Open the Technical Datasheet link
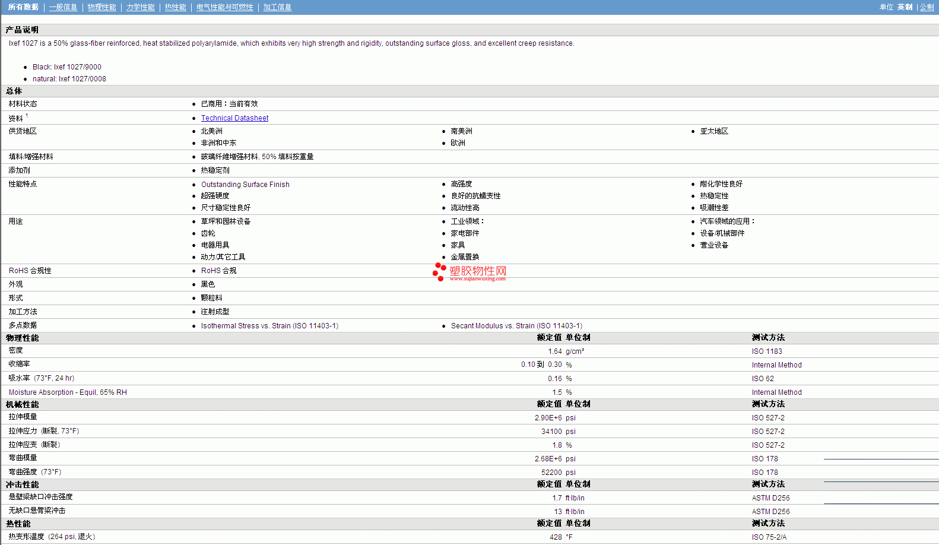Screen dimensions: 939x545 click(x=234, y=118)
